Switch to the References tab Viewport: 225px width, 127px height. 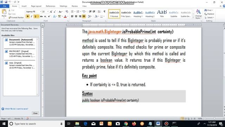tap(51, 6)
